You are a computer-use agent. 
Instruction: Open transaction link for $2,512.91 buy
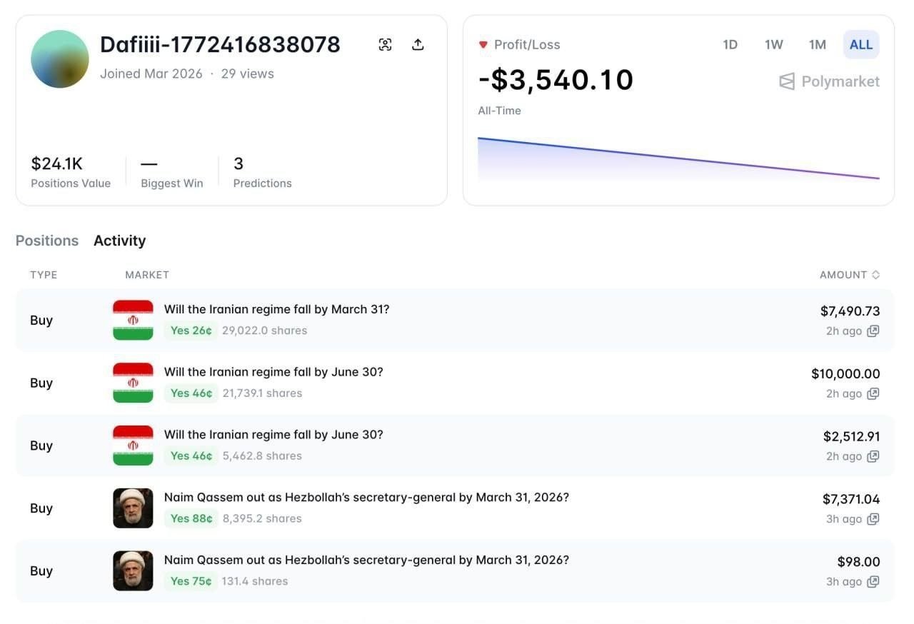point(873,457)
